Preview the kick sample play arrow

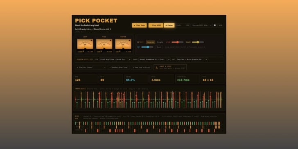tap(130, 59)
